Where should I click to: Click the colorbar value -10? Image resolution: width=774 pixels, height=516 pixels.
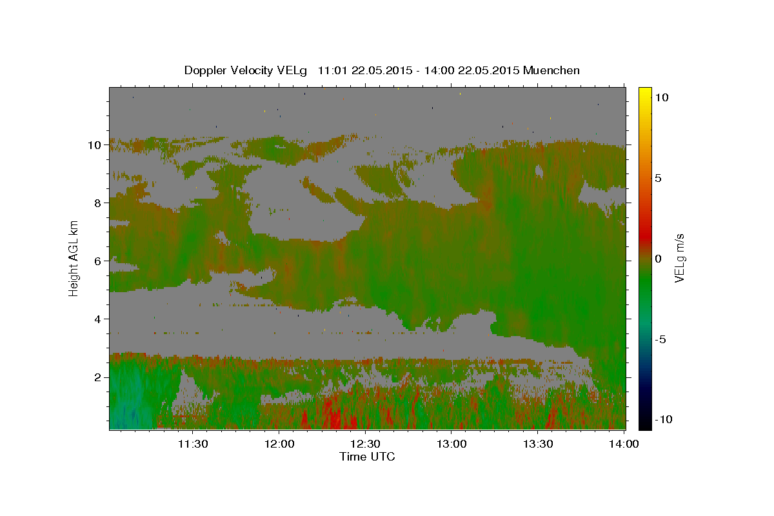coord(663,419)
